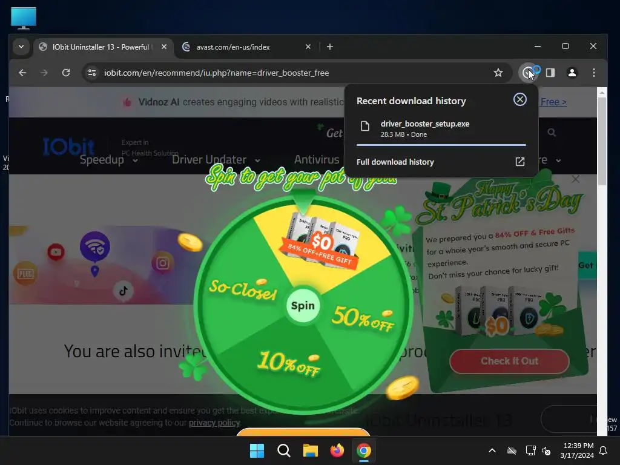Open the Antivirus menu item
The width and height of the screenshot is (620, 465).
click(317, 159)
